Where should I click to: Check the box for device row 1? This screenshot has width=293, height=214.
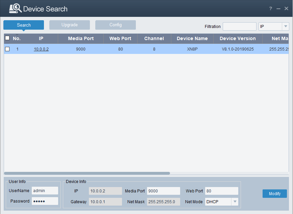pos(7,49)
